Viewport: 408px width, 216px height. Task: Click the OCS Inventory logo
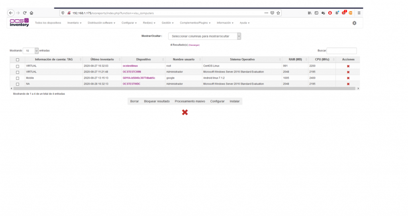click(x=19, y=22)
